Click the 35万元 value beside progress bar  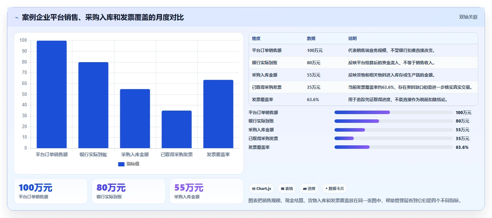tap(462, 138)
